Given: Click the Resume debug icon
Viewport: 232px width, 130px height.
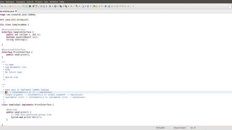Looking at the screenshot, I should [x=5, y=6].
